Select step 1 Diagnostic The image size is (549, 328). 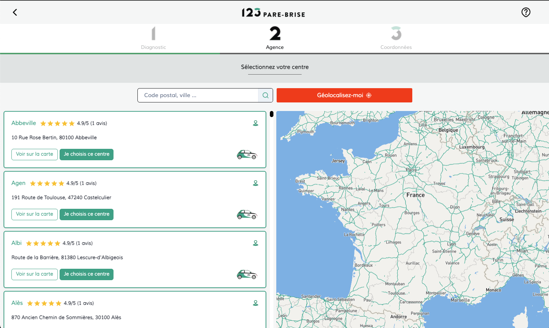pos(153,38)
